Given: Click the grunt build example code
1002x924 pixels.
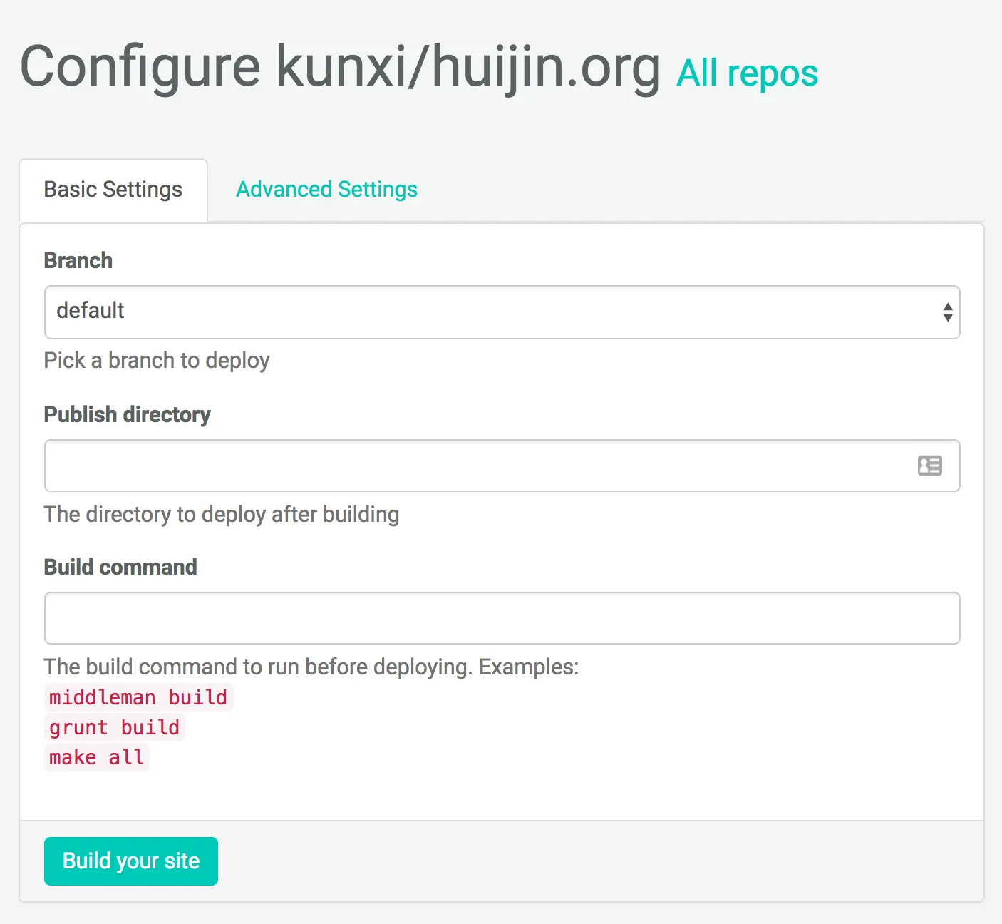Looking at the screenshot, I should (114, 727).
